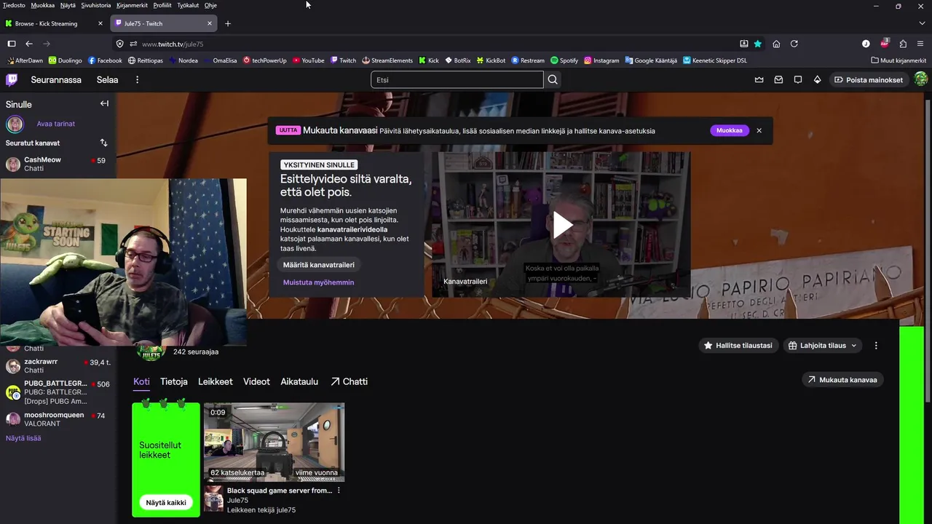Open the whispers chat bubble icon
This screenshot has width=932, height=524.
(798, 79)
